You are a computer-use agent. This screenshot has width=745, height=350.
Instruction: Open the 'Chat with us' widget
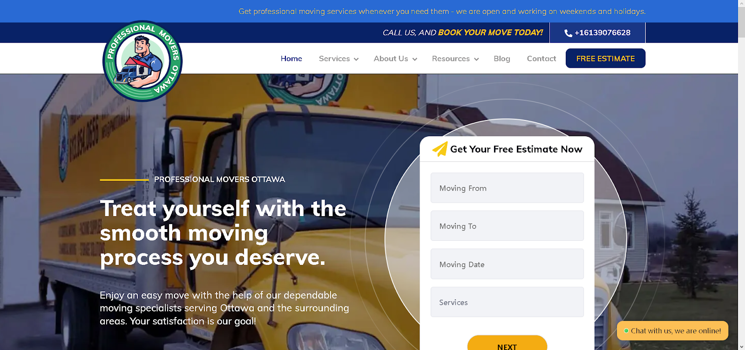[x=672, y=330]
